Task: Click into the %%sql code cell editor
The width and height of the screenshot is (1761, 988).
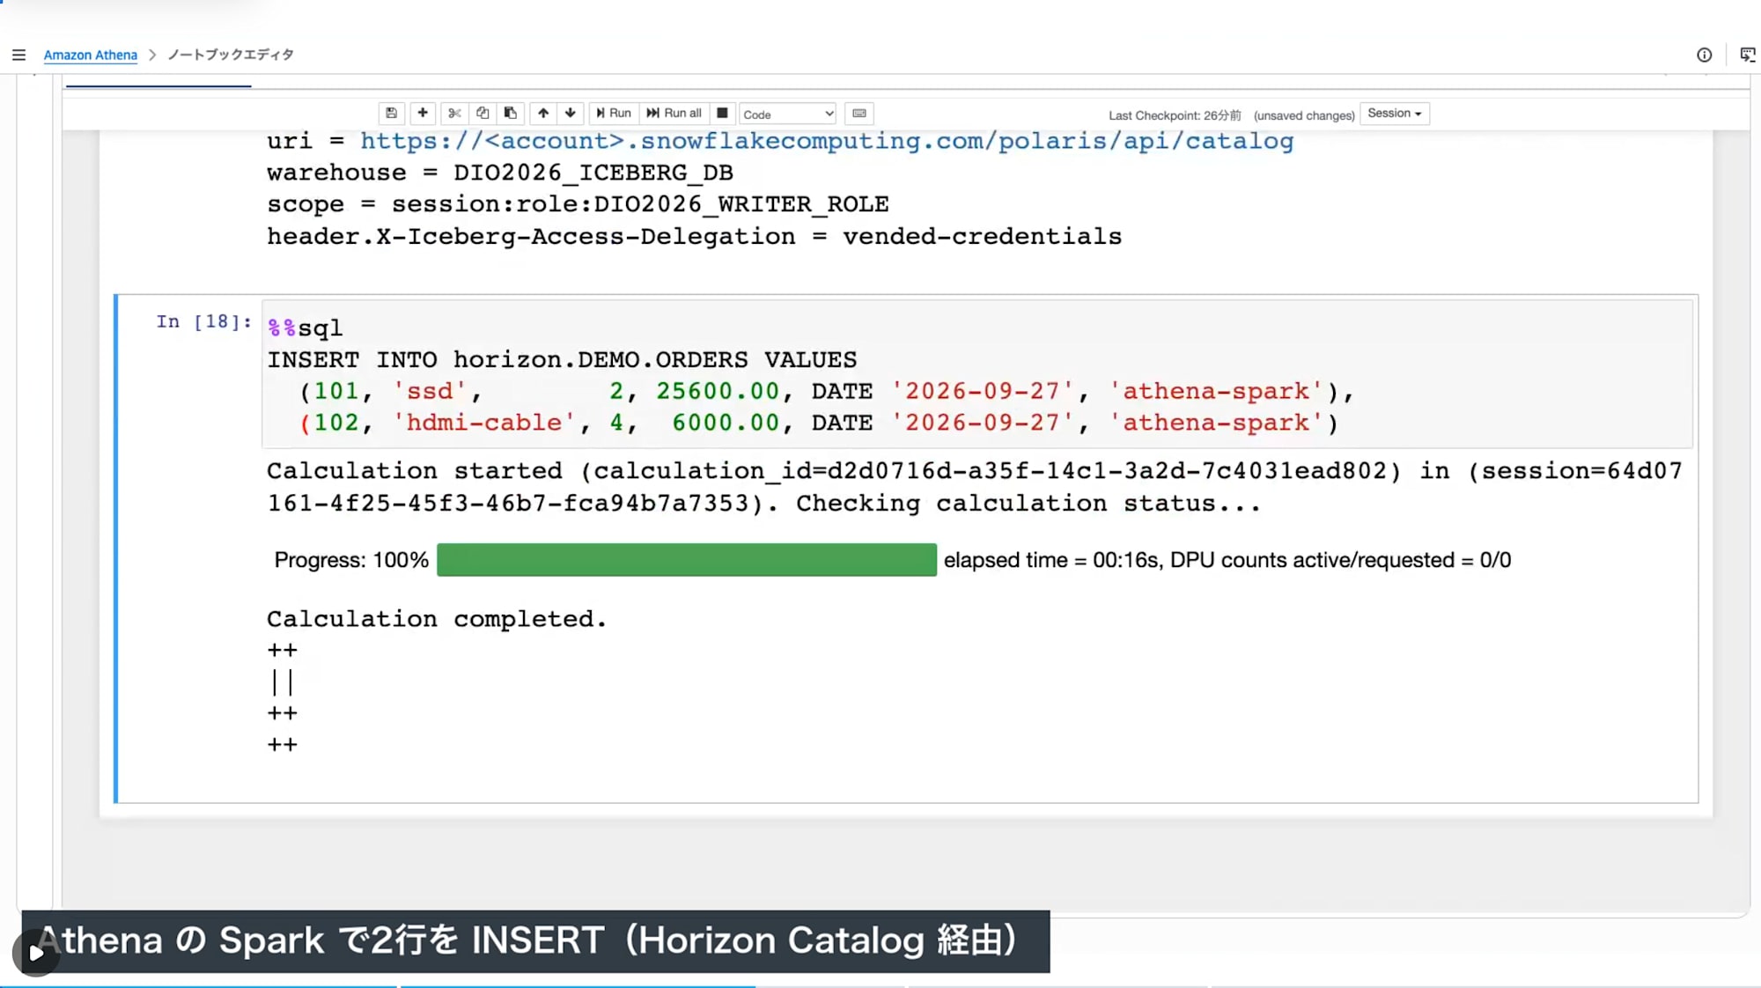Action: coord(977,374)
